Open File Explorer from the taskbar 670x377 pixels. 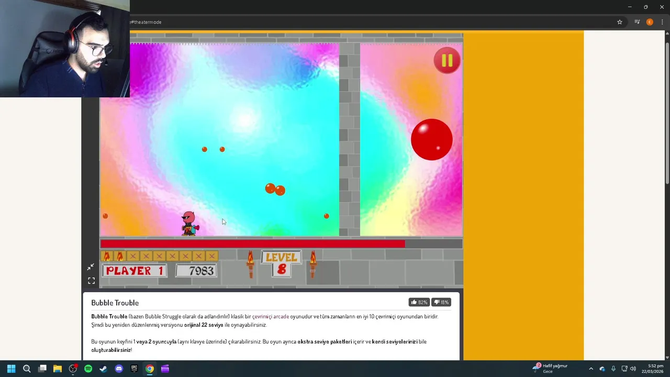click(x=58, y=369)
